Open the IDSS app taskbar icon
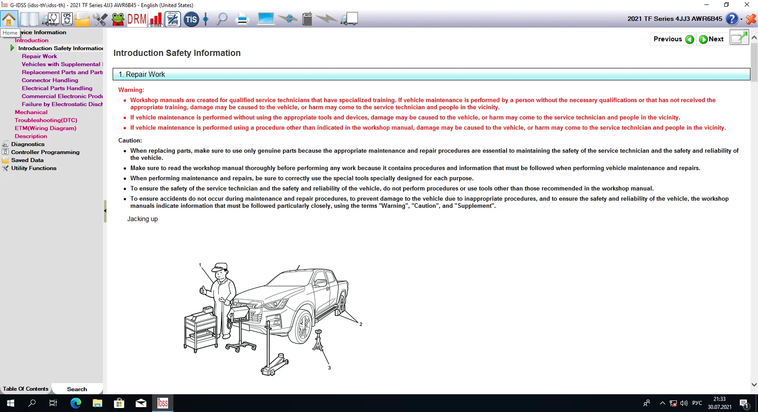The height and width of the screenshot is (412, 758). (x=163, y=403)
